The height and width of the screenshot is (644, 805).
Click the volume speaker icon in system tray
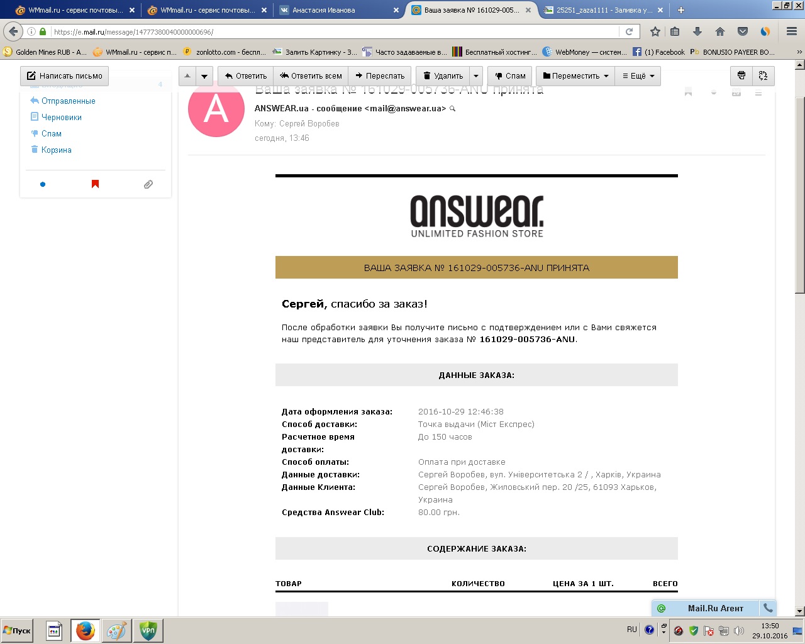[739, 630]
